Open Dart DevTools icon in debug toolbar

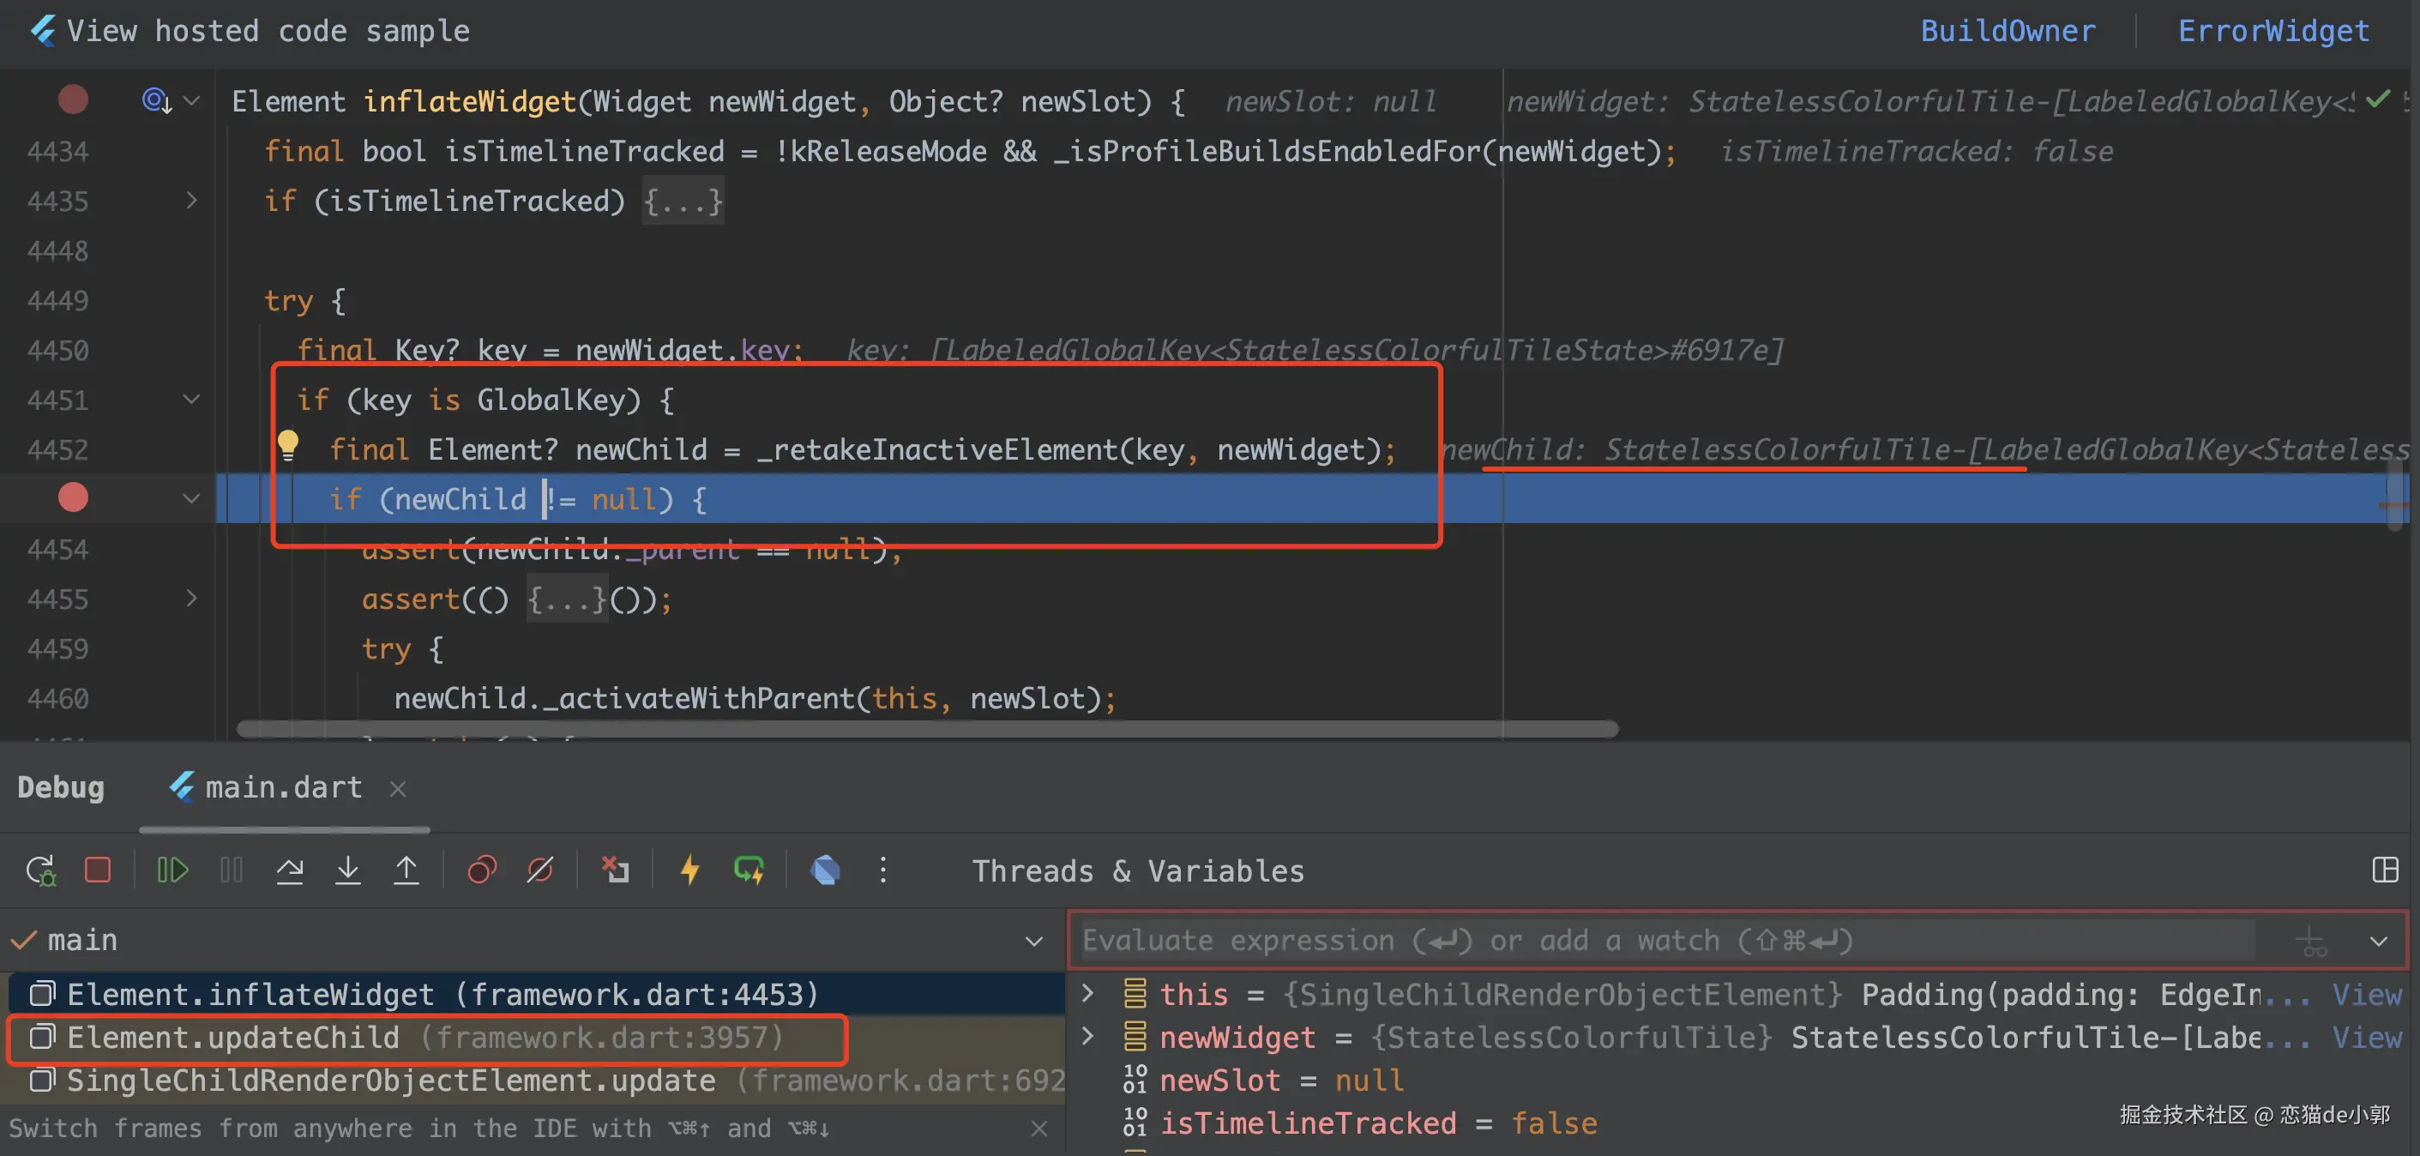click(x=825, y=870)
